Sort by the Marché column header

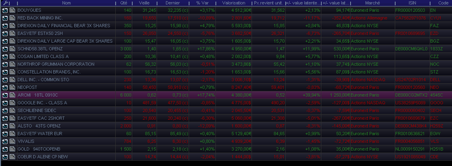point(372,3)
